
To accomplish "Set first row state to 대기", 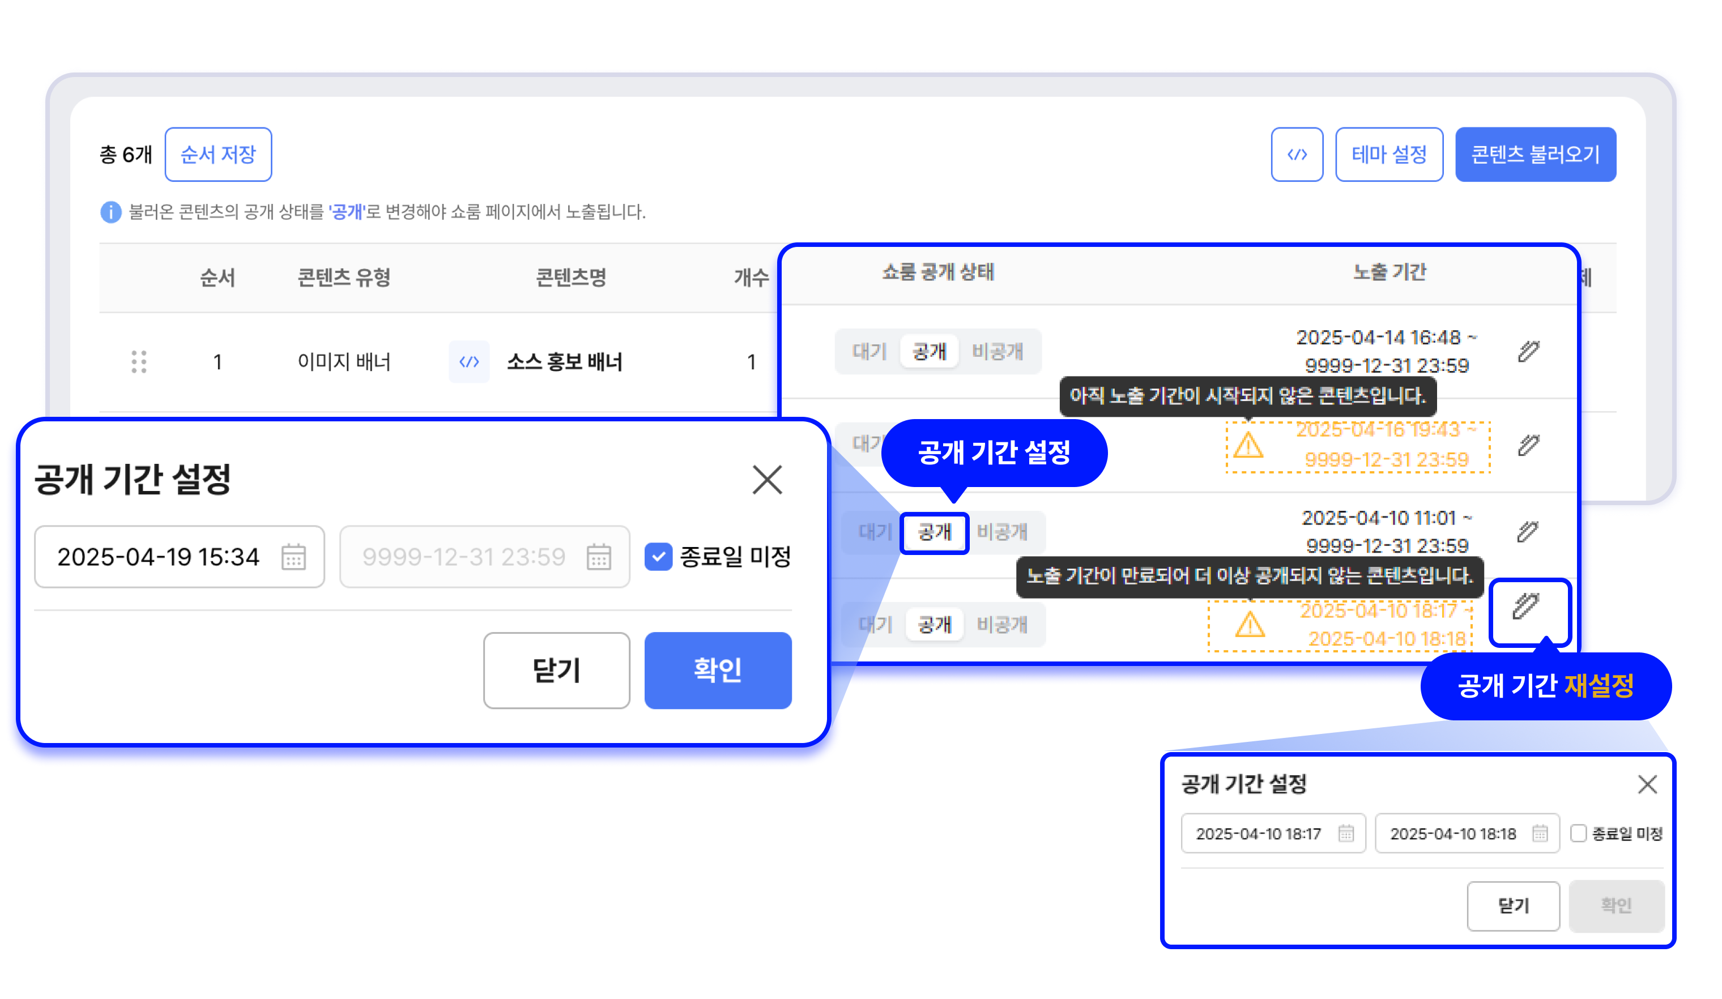I will (x=868, y=351).
